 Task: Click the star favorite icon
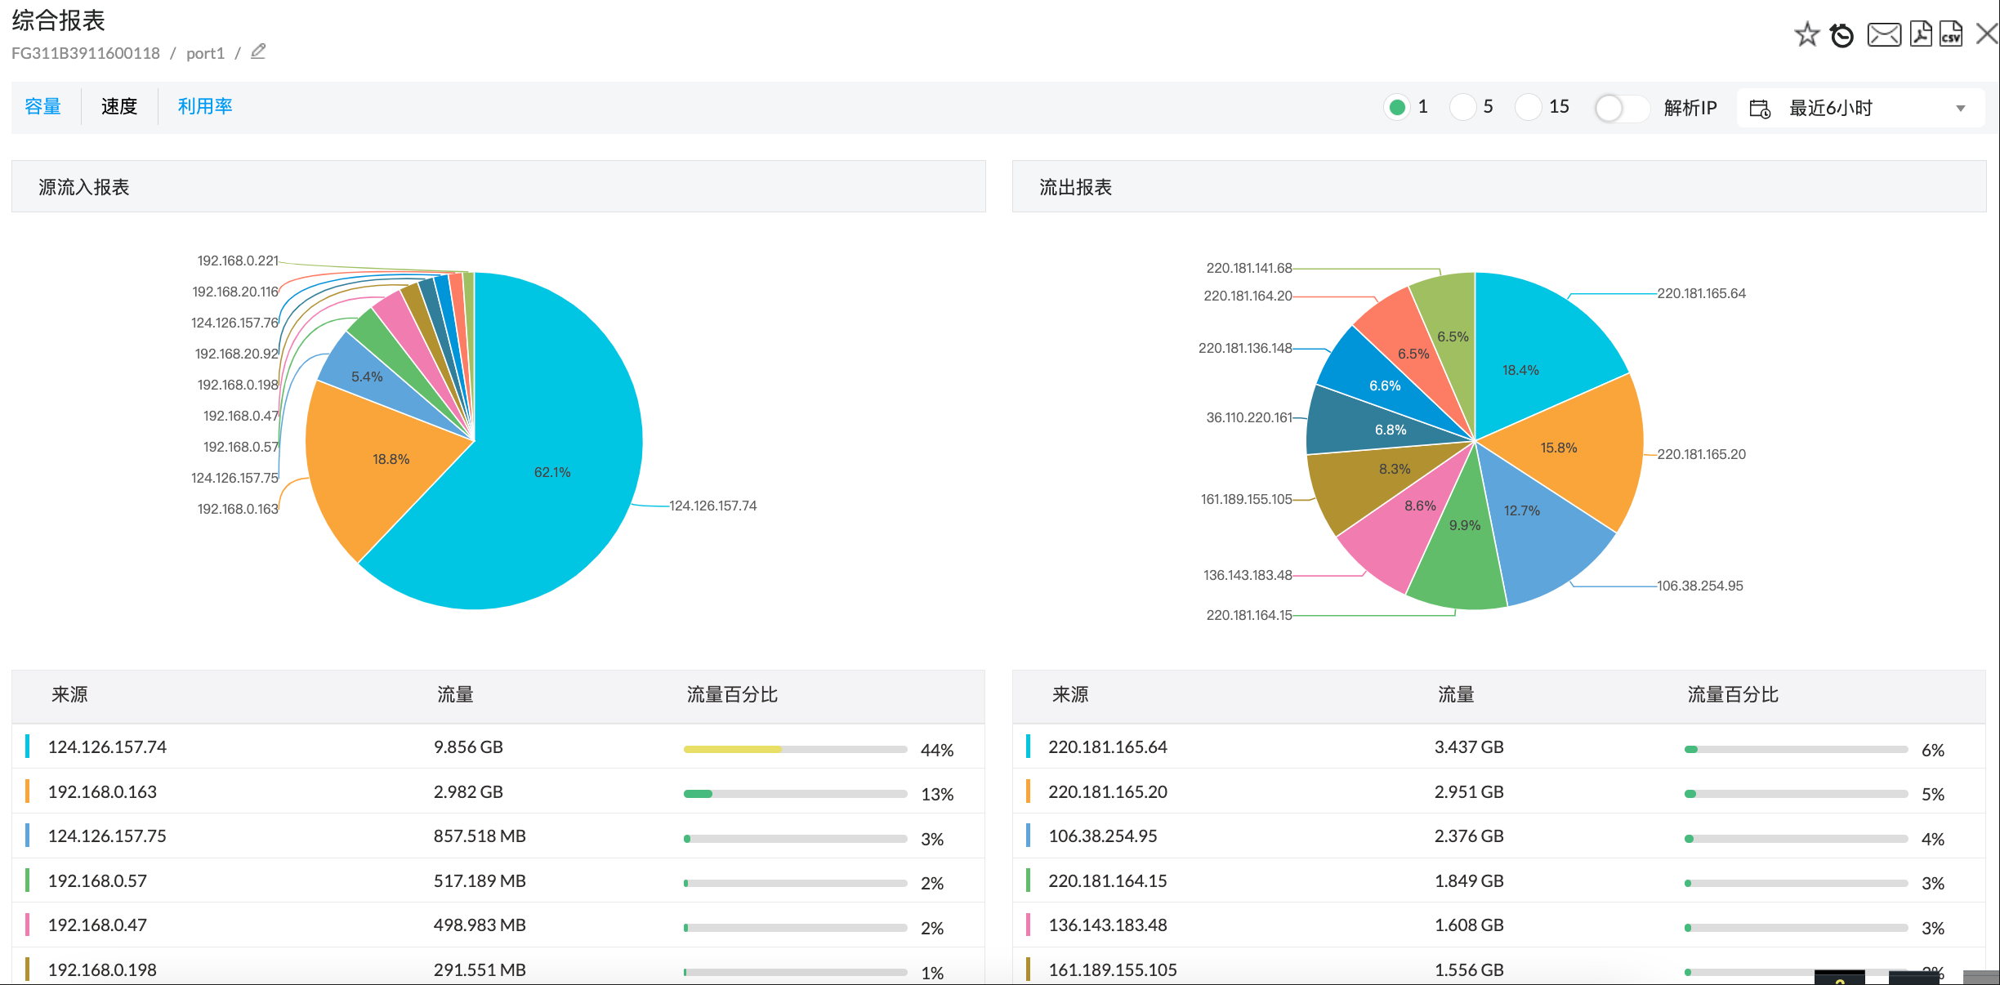coord(1806,34)
